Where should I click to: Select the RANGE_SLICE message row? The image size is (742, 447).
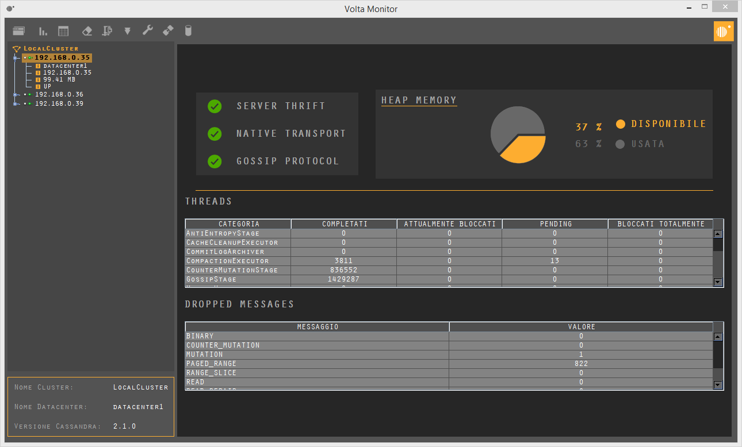449,373
